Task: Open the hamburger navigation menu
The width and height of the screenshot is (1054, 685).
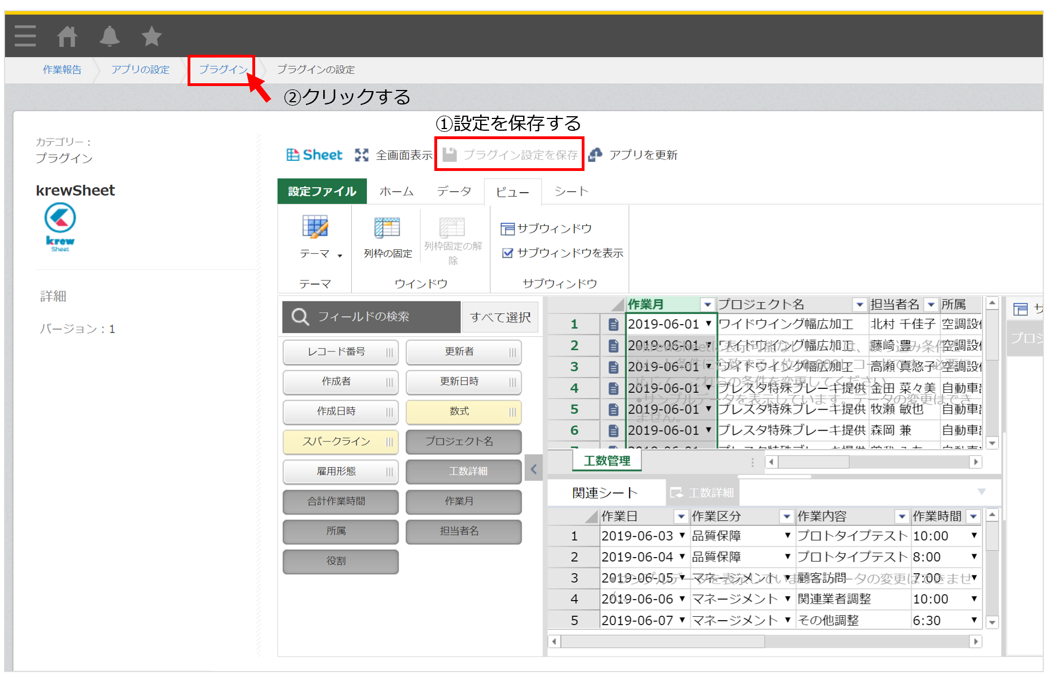Action: point(25,36)
